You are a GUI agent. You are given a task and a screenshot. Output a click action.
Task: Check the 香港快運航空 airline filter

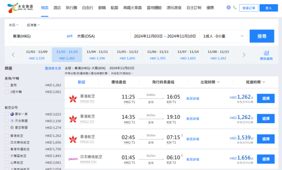7,149
